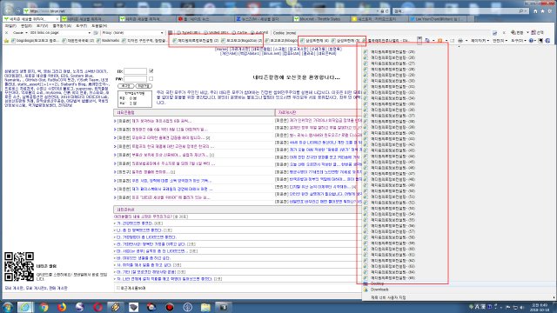557x313 pixels.
Task: Click into the ID input field
Action: (x=135, y=71)
